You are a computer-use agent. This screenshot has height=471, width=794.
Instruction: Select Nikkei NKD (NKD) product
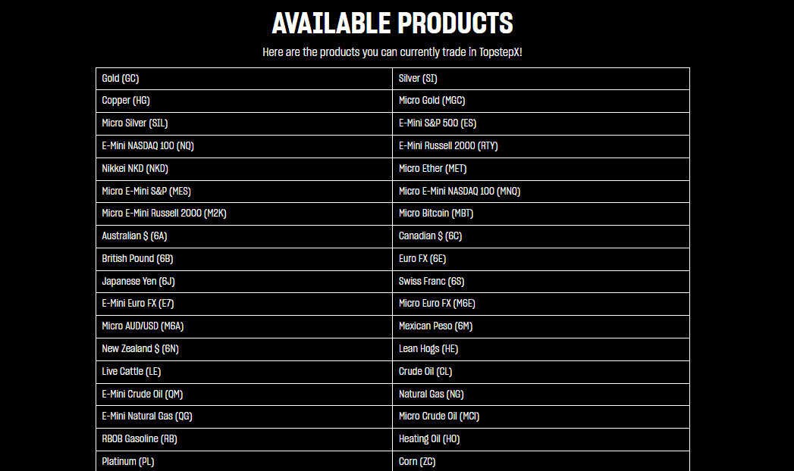point(135,169)
